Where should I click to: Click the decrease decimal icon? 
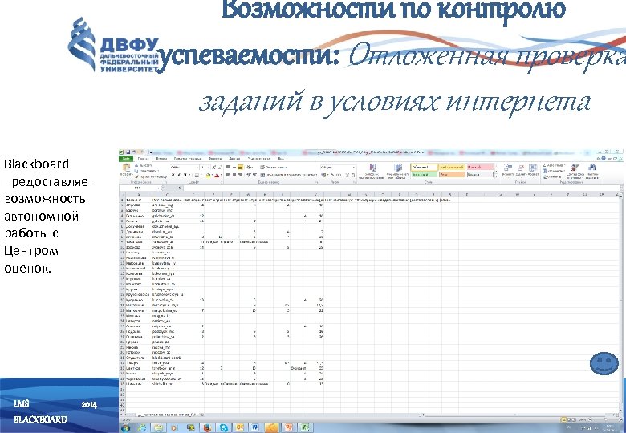click(x=353, y=175)
